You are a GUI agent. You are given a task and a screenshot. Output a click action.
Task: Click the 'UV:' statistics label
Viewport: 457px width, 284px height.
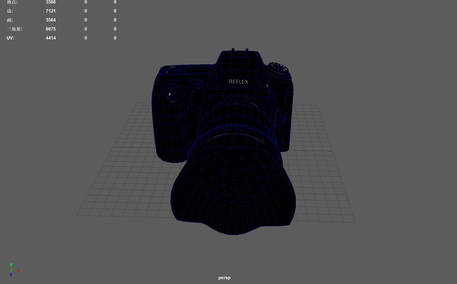[11, 38]
